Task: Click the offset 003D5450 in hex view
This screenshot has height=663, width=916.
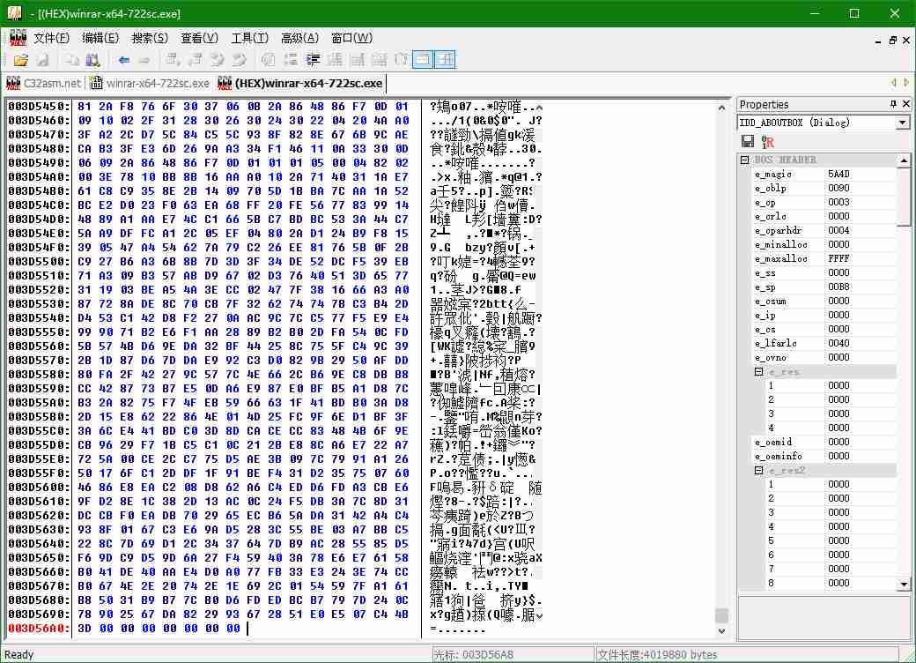Action: pos(39,107)
